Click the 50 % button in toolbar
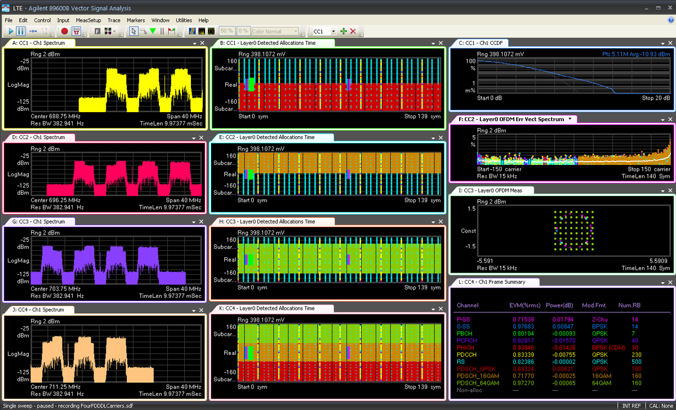This screenshot has width=676, height=410. (x=227, y=32)
